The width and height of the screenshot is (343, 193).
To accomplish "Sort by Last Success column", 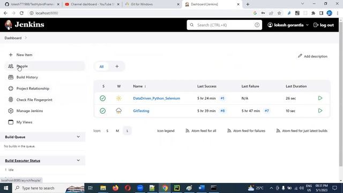I will coord(207,86).
